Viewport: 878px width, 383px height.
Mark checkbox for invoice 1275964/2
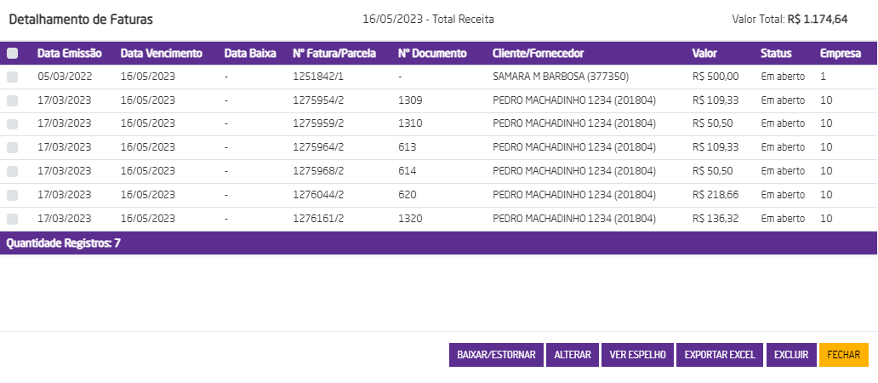click(12, 147)
